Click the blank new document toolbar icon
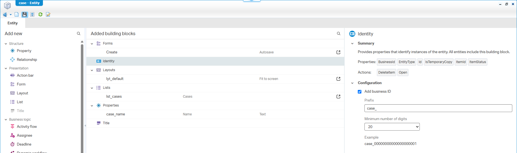 (17, 14)
